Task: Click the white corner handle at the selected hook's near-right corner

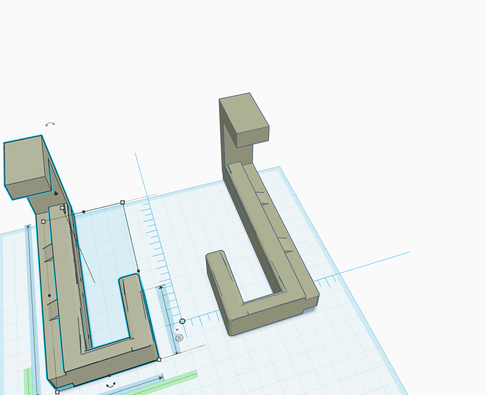Action: (159, 360)
